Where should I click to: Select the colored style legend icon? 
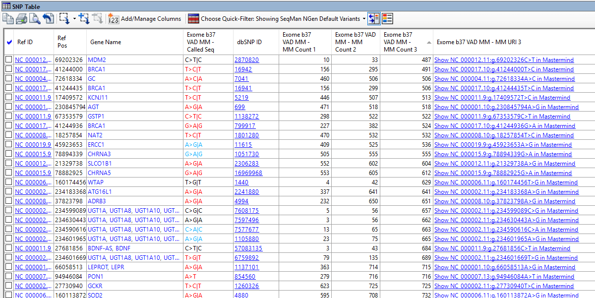click(x=387, y=18)
